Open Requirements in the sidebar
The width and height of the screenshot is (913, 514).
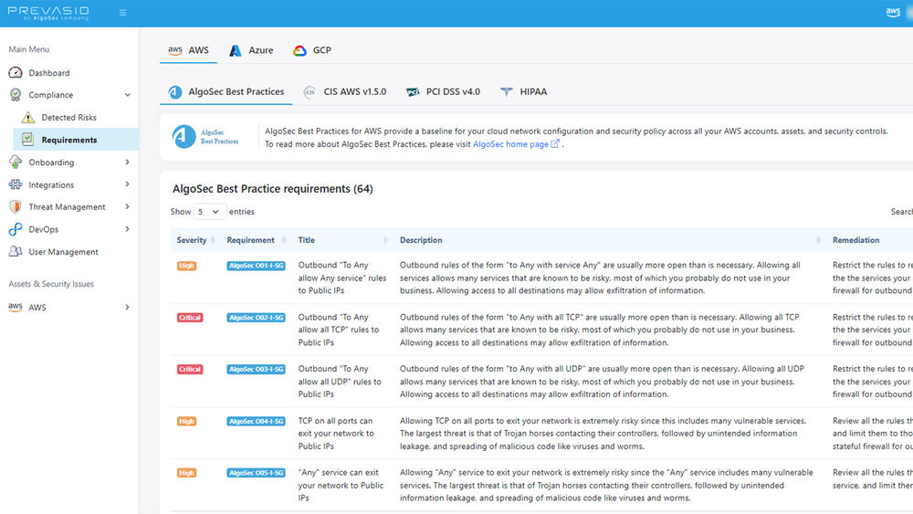(76, 140)
